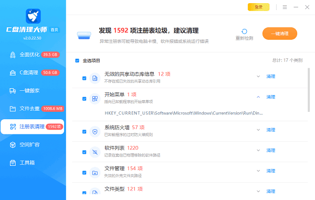Click the 文件类型 121 项 title
The width and height of the screenshot is (315, 200).
coord(123,189)
